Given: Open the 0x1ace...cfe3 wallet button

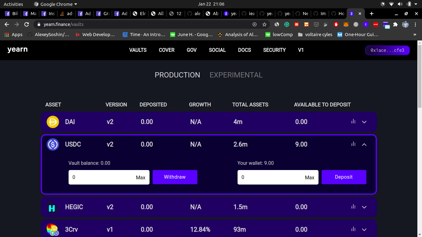Looking at the screenshot, I should tap(387, 50).
